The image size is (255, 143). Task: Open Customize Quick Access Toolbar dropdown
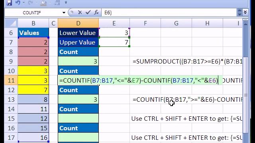[66, 2]
